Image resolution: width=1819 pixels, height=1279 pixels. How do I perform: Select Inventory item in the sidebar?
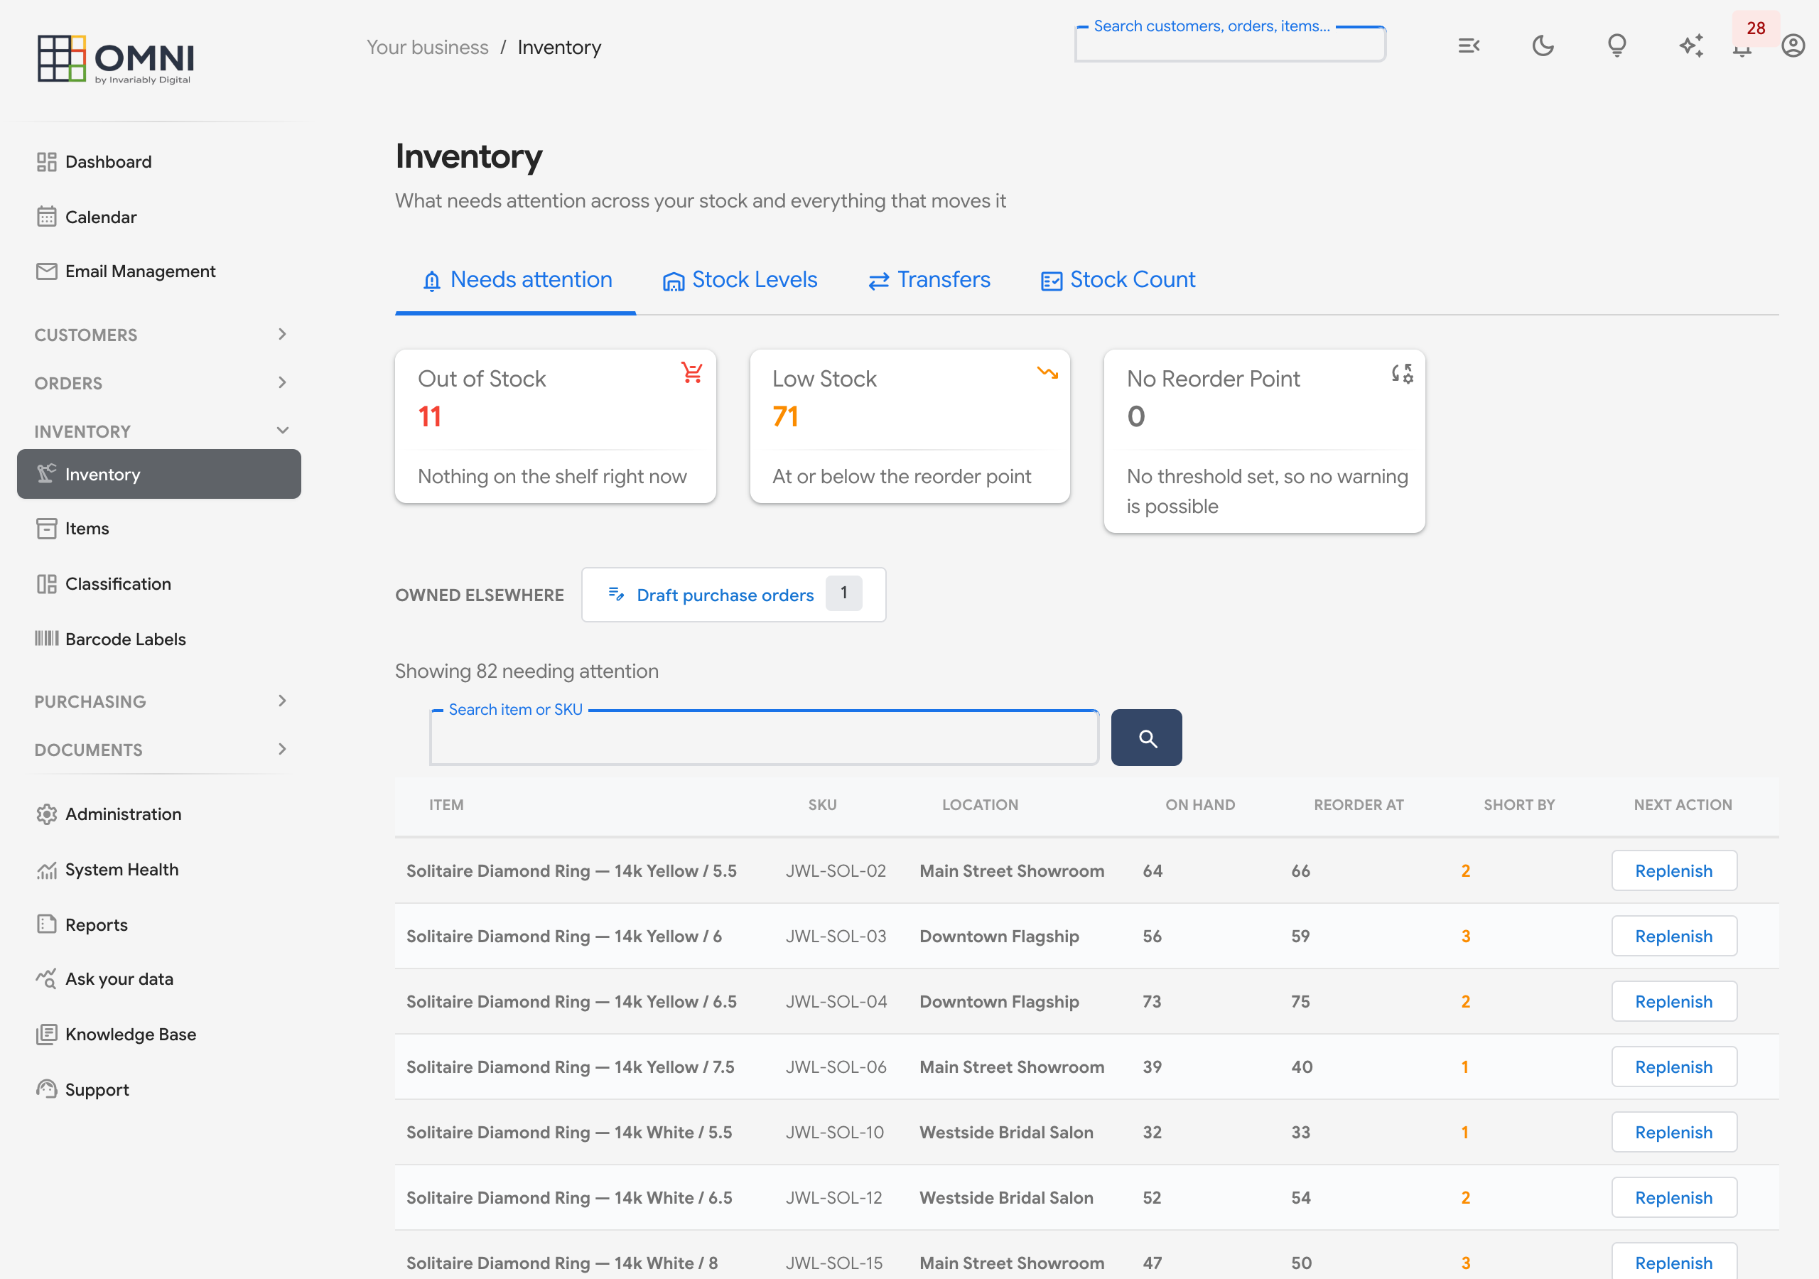pyautogui.click(x=159, y=474)
